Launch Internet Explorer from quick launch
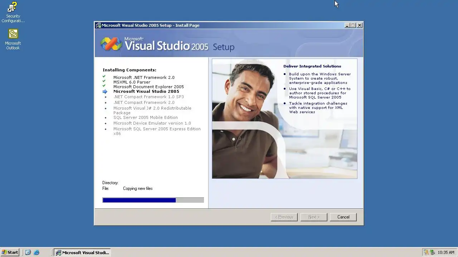This screenshot has width=458, height=257. point(36,252)
